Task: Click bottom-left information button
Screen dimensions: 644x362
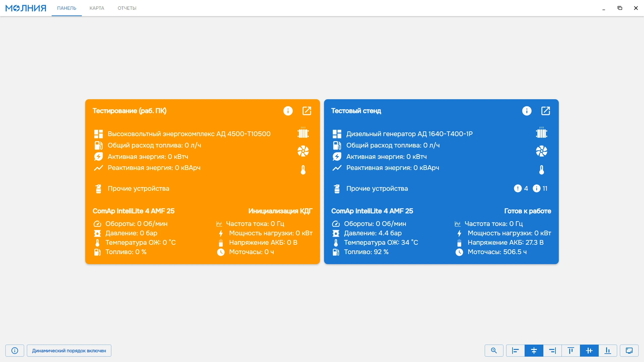Action: [15, 351]
